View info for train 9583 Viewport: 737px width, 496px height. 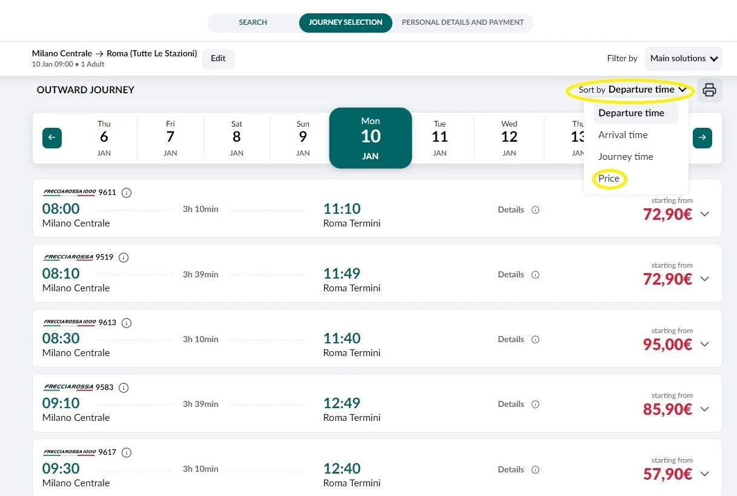coord(123,388)
